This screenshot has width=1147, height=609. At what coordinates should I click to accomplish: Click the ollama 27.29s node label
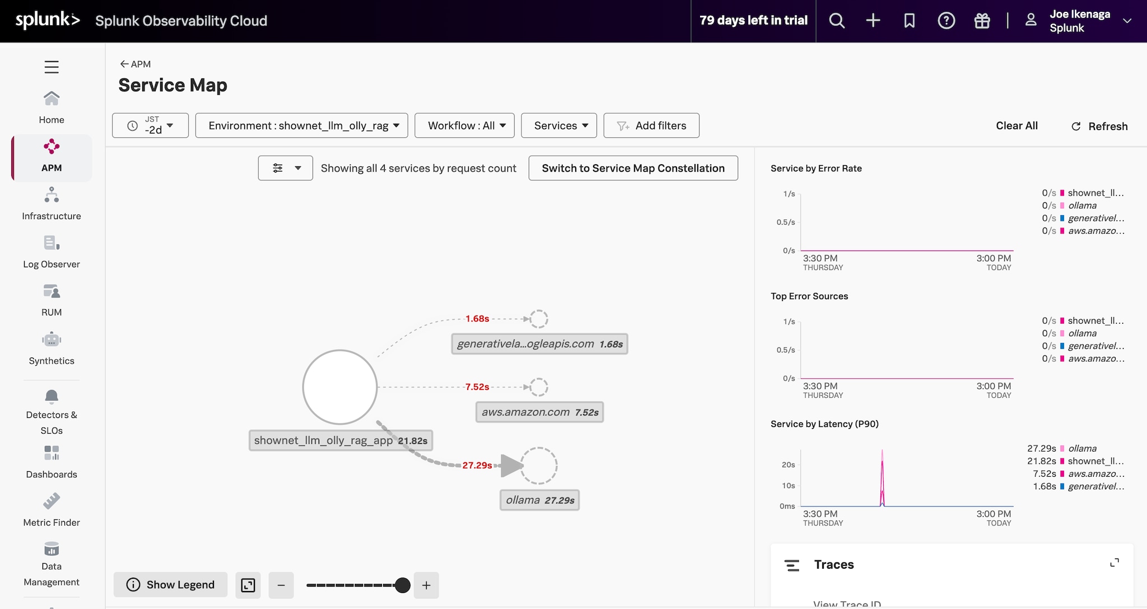point(540,500)
